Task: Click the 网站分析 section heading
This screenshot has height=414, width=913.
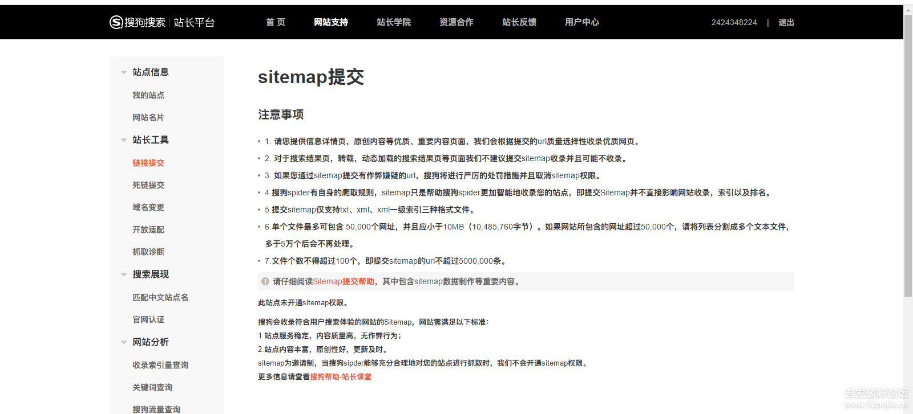Action: (x=151, y=342)
